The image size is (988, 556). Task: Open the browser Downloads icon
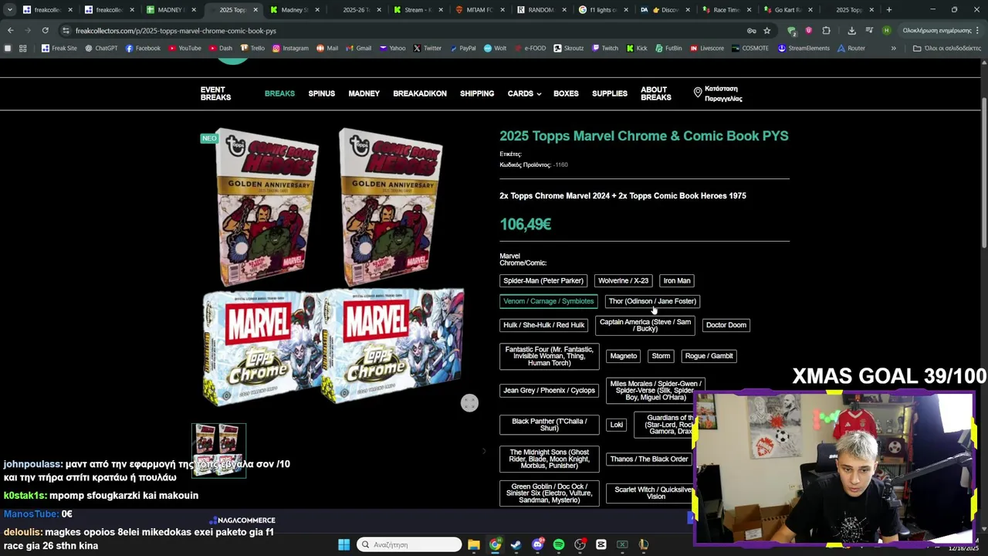click(x=851, y=30)
